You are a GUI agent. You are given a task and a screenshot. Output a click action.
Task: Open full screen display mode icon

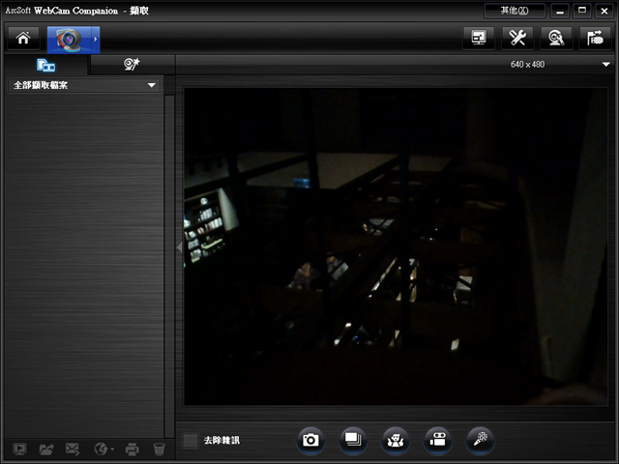coord(479,39)
